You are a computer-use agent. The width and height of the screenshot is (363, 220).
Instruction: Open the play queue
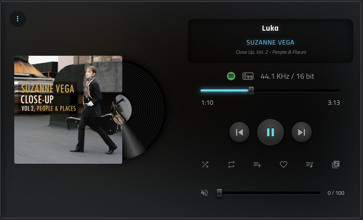(309, 164)
